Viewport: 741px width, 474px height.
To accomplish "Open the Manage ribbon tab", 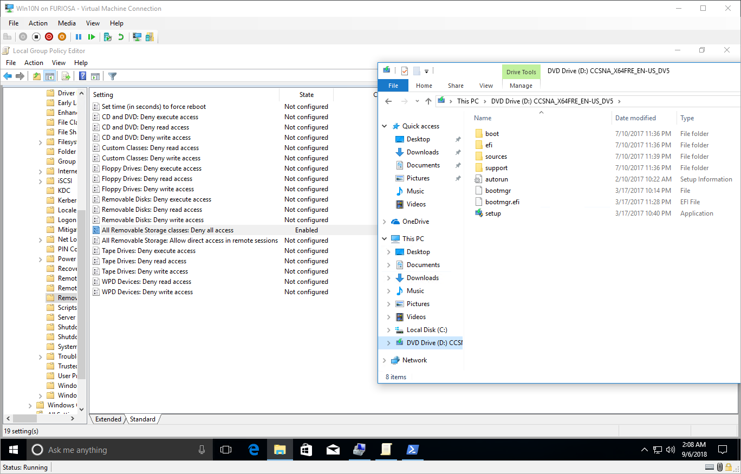I will tap(521, 86).
